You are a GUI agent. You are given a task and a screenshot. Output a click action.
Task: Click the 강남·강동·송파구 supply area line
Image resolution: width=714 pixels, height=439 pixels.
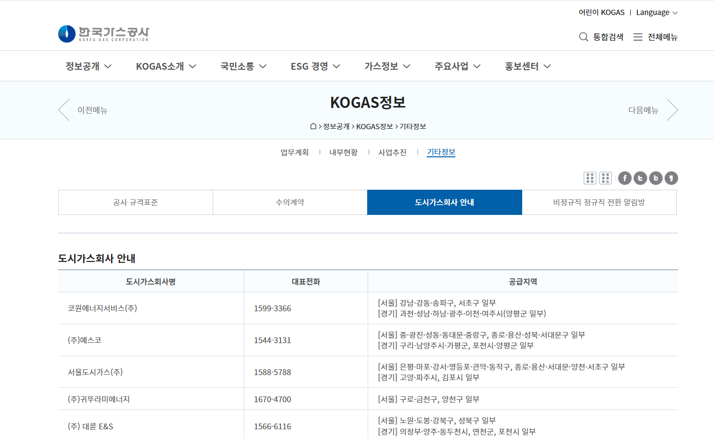437,303
